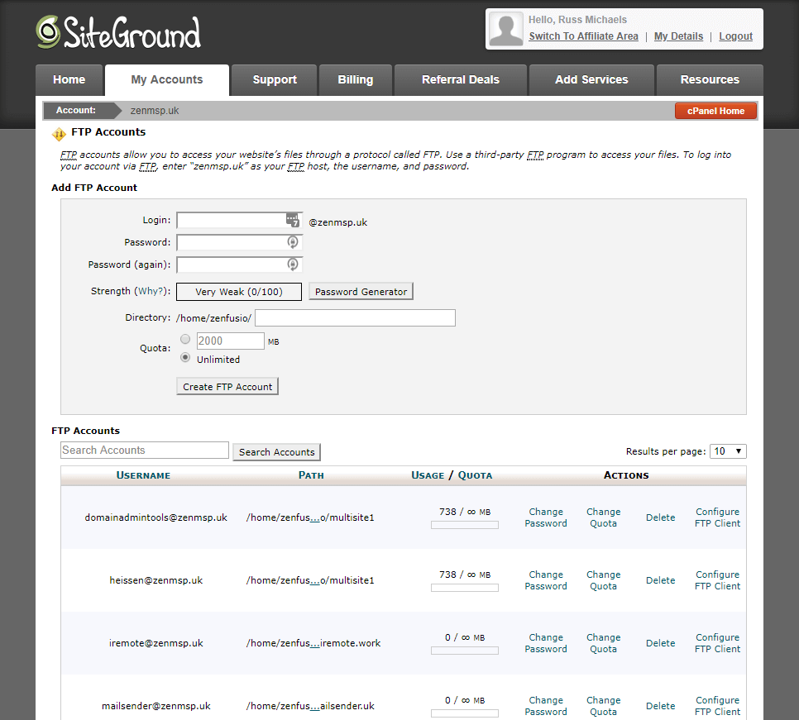Click the Password (again) input field

point(240,265)
